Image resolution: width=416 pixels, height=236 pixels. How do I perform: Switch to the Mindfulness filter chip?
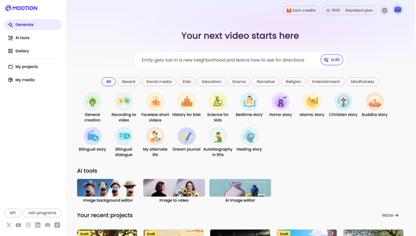[x=362, y=82]
